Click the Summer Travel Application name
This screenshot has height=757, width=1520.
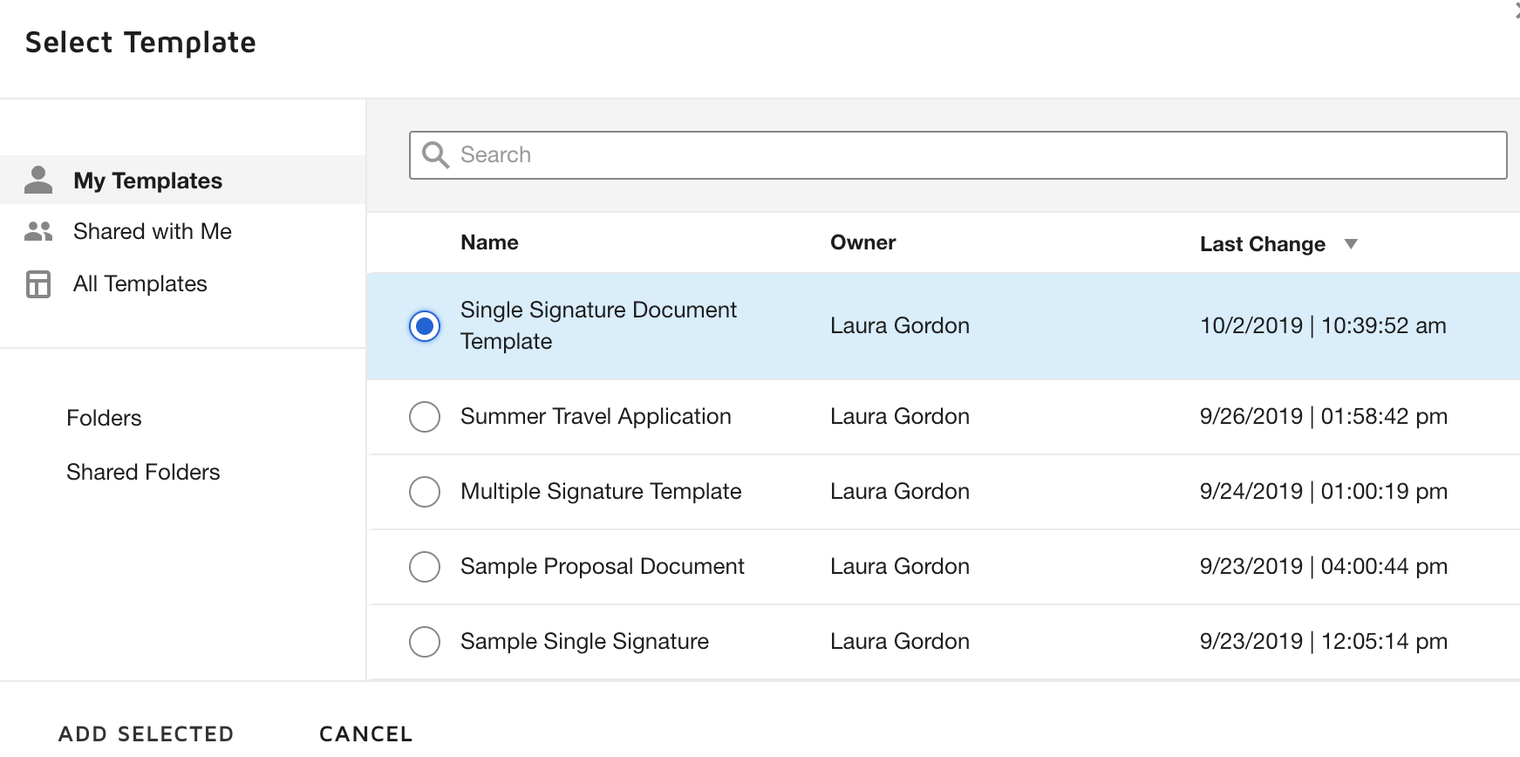pyautogui.click(x=596, y=417)
